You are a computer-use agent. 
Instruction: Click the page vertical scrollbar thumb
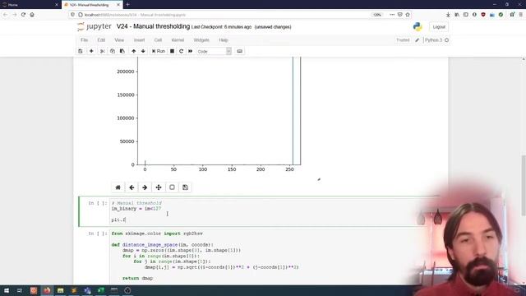point(524,186)
